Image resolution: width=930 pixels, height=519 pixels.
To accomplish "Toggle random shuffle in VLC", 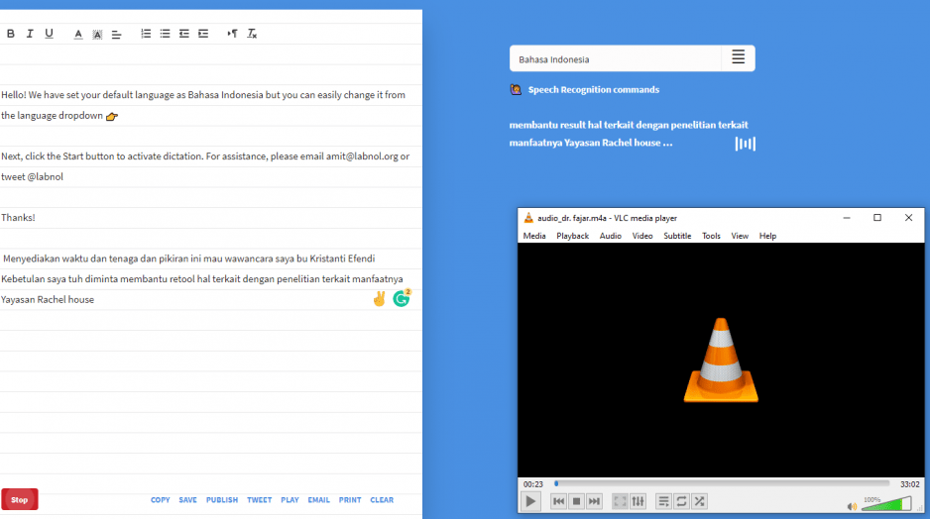I will [700, 501].
